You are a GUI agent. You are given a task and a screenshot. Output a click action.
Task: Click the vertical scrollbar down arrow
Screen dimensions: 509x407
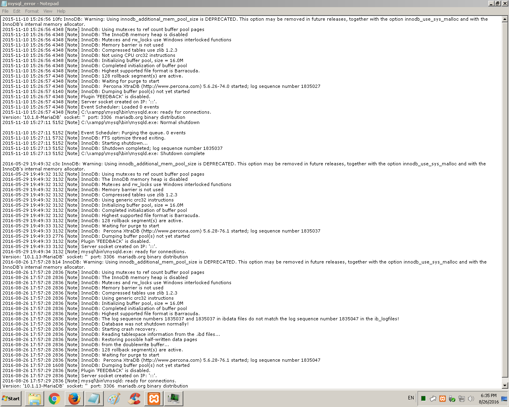[505, 386]
